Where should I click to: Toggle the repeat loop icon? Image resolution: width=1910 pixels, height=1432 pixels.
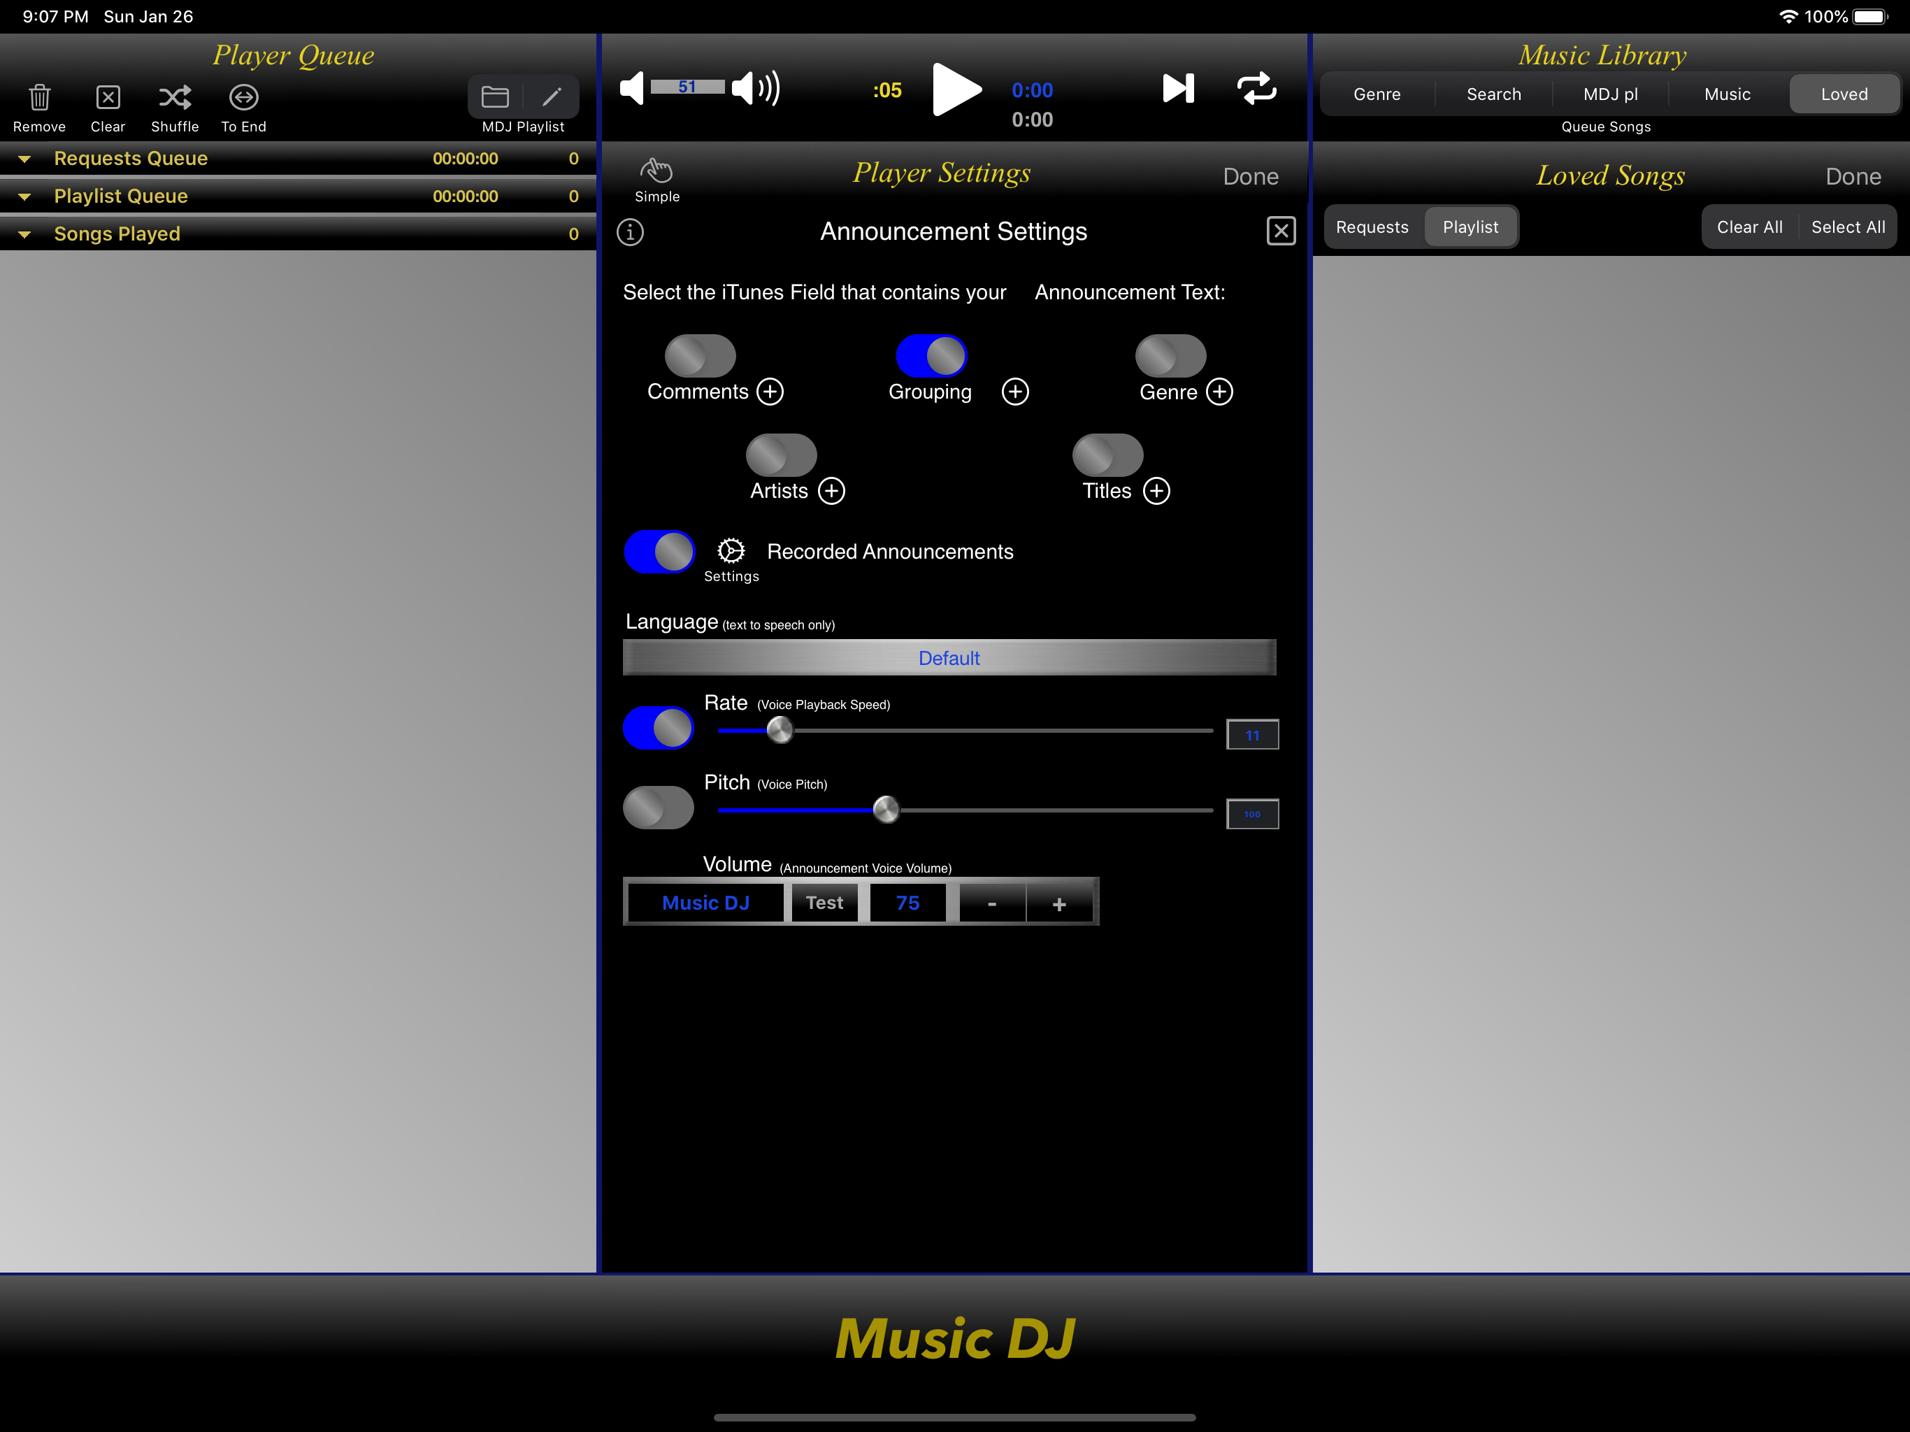click(1256, 88)
